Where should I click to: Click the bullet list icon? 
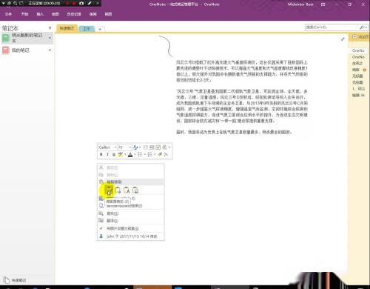click(x=140, y=154)
